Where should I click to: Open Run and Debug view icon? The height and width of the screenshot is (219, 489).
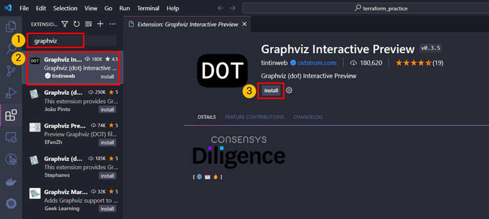[11, 93]
